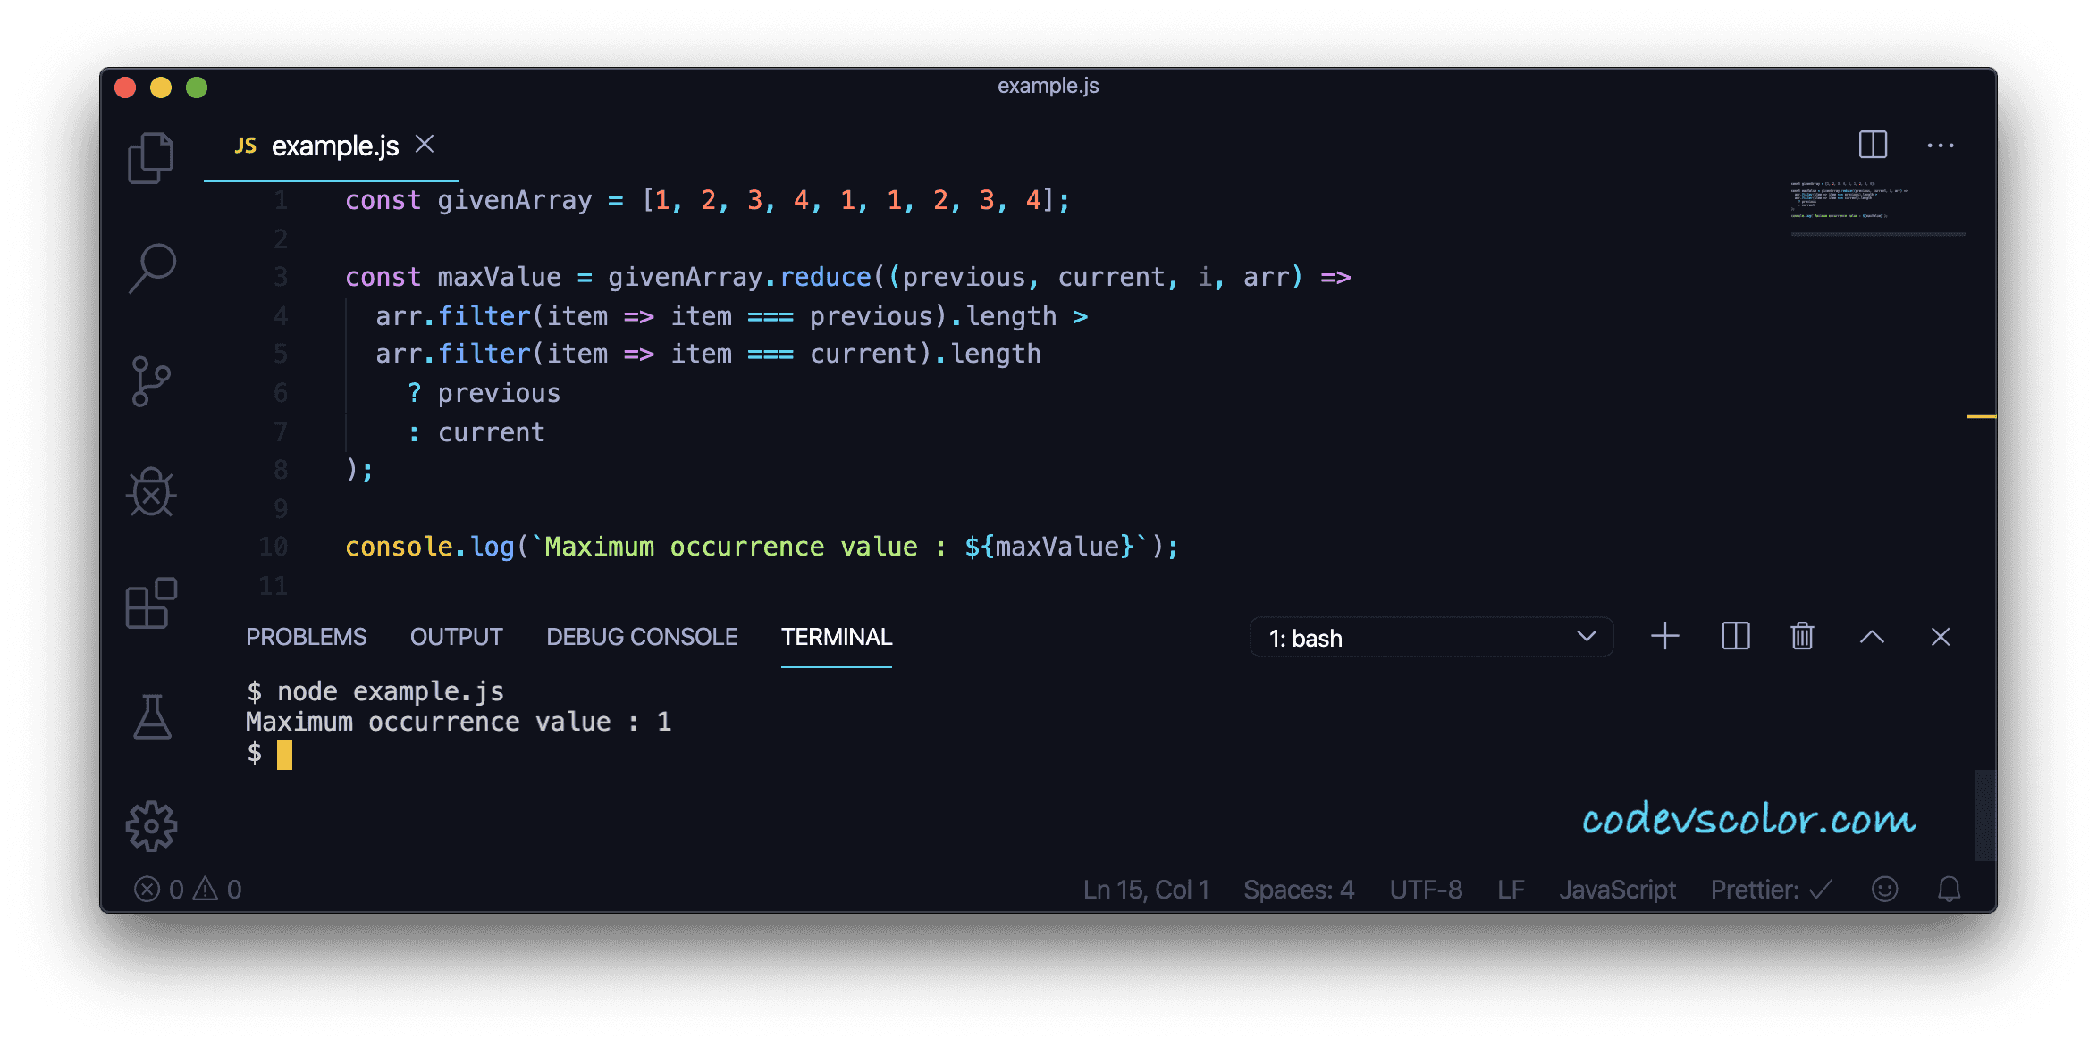Open More Actions ellipsis in editor

1940,146
